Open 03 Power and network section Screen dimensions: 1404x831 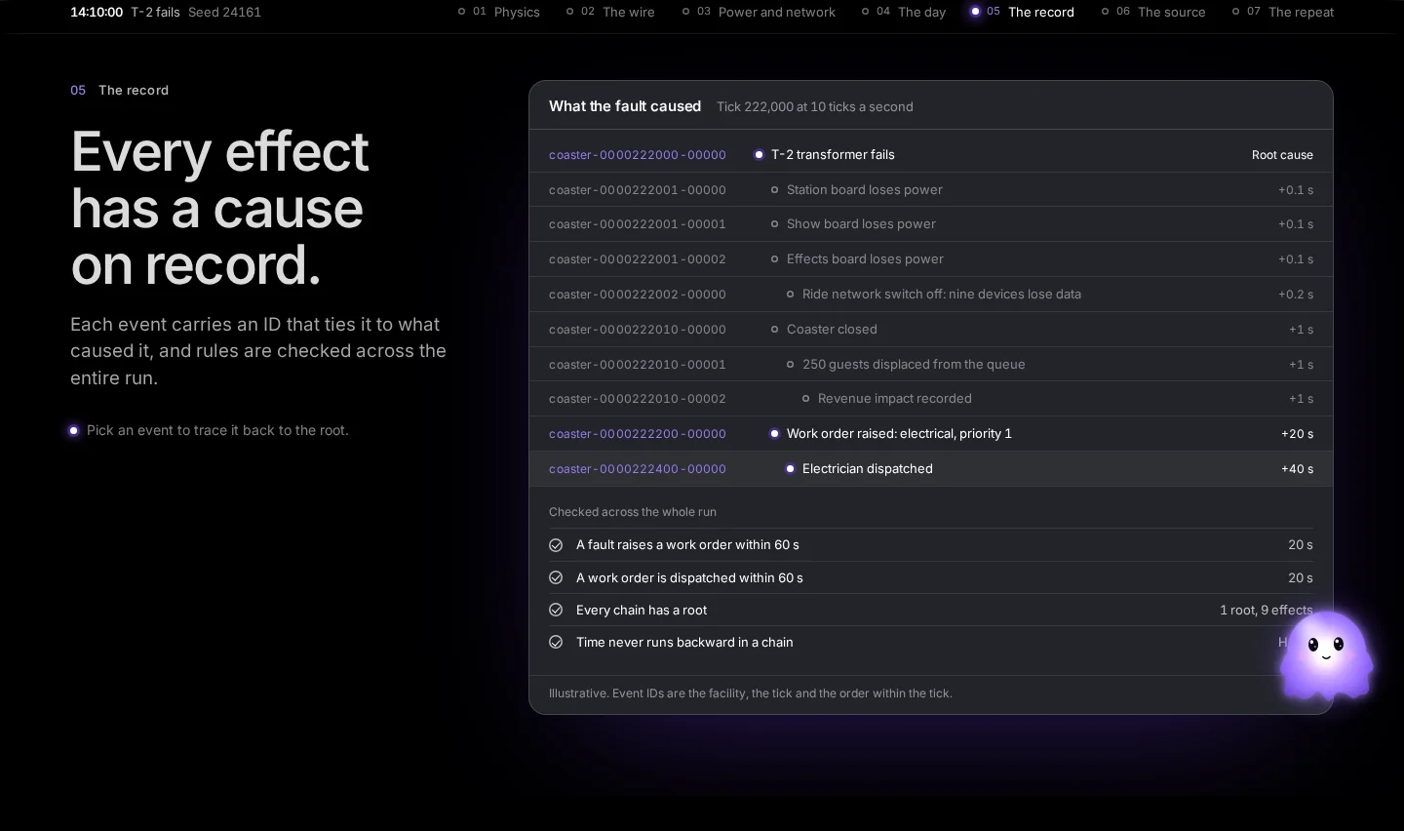click(759, 12)
